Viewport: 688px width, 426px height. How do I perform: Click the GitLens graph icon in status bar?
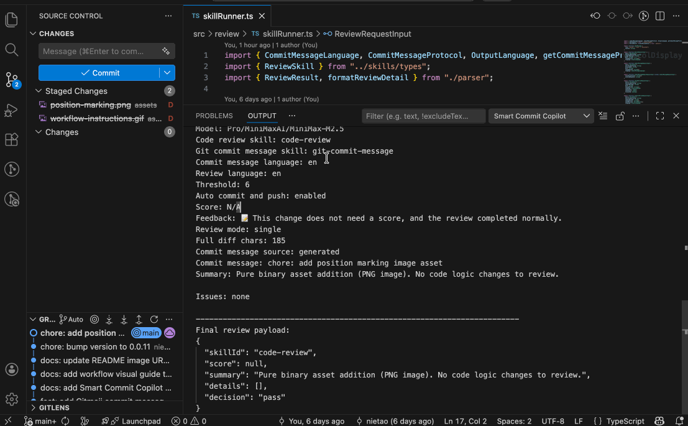pos(85,421)
